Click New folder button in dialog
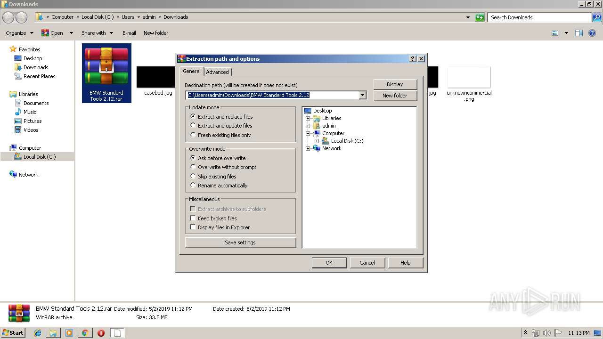 (395, 96)
